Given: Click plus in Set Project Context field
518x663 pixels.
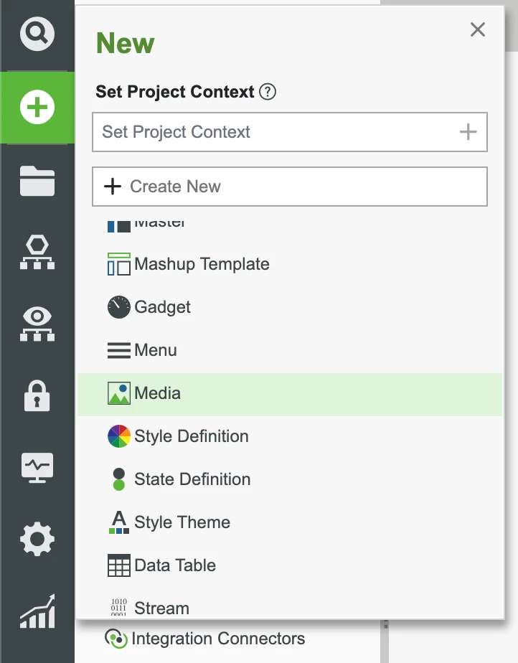Looking at the screenshot, I should point(468,132).
